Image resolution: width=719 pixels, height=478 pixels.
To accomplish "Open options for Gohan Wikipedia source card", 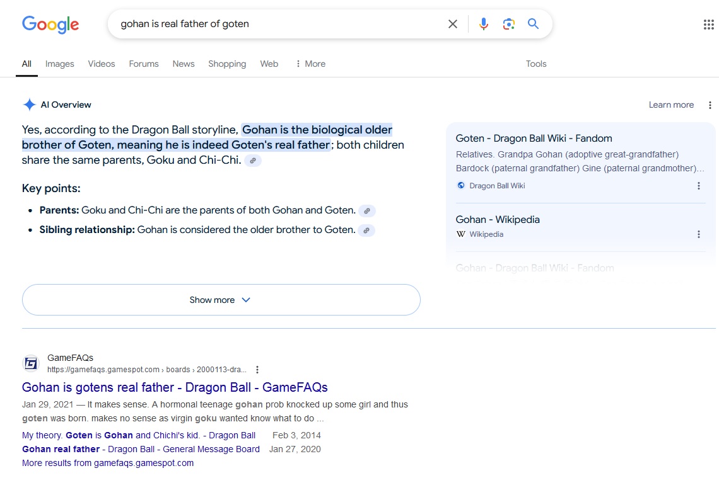I will (x=698, y=234).
